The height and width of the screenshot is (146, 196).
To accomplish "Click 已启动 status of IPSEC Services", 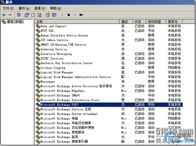I will click(140, 58).
